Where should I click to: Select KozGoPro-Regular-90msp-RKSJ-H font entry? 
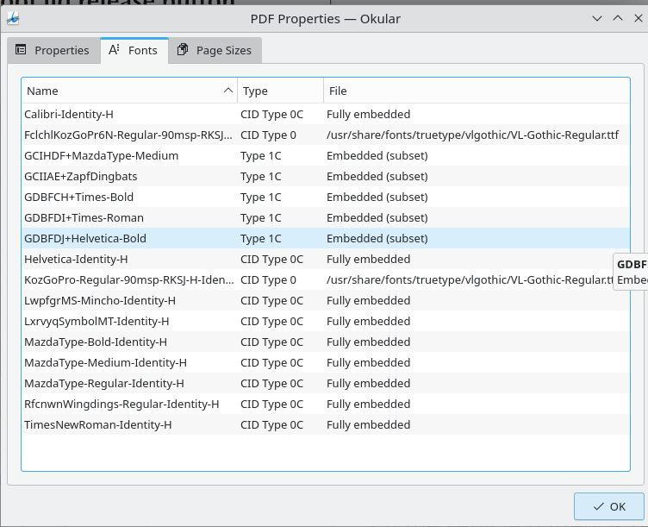pyautogui.click(x=326, y=279)
